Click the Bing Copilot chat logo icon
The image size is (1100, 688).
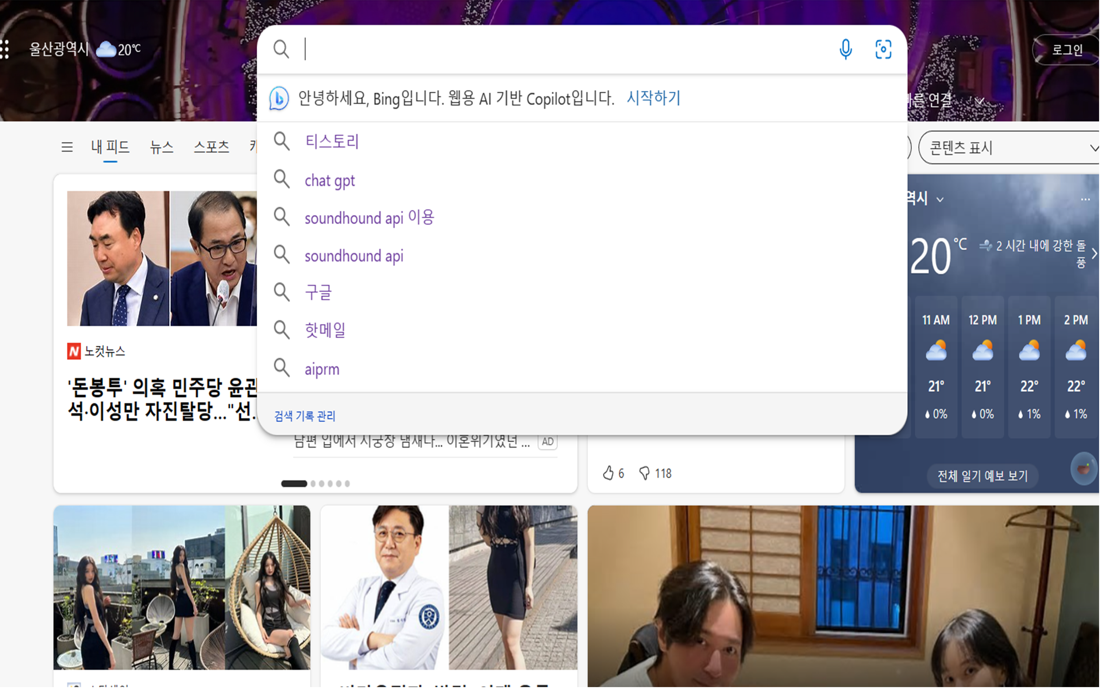[x=279, y=98]
